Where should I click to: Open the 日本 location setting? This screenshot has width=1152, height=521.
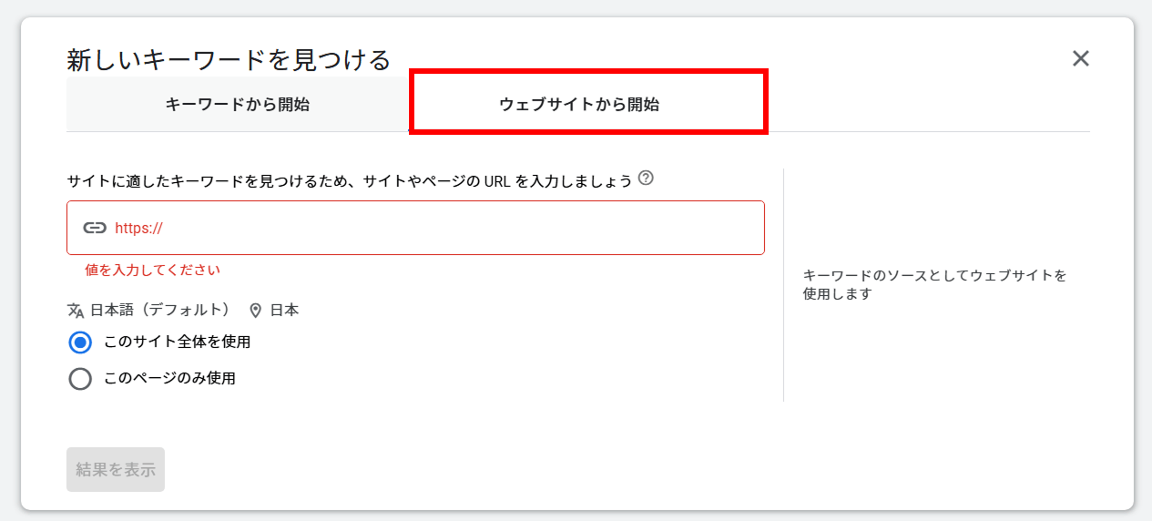pos(284,311)
